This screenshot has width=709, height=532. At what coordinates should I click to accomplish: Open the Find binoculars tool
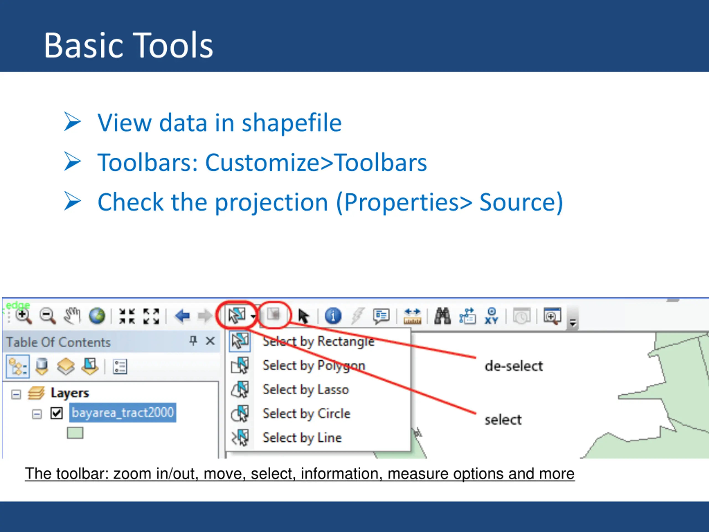(x=442, y=316)
